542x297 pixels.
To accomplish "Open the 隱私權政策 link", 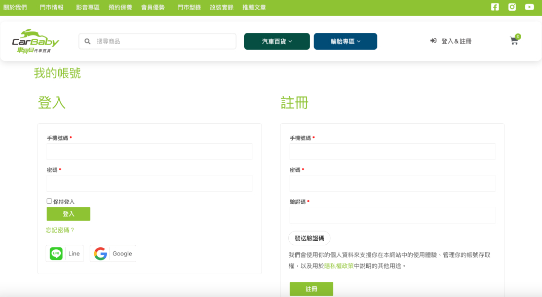I will point(339,266).
